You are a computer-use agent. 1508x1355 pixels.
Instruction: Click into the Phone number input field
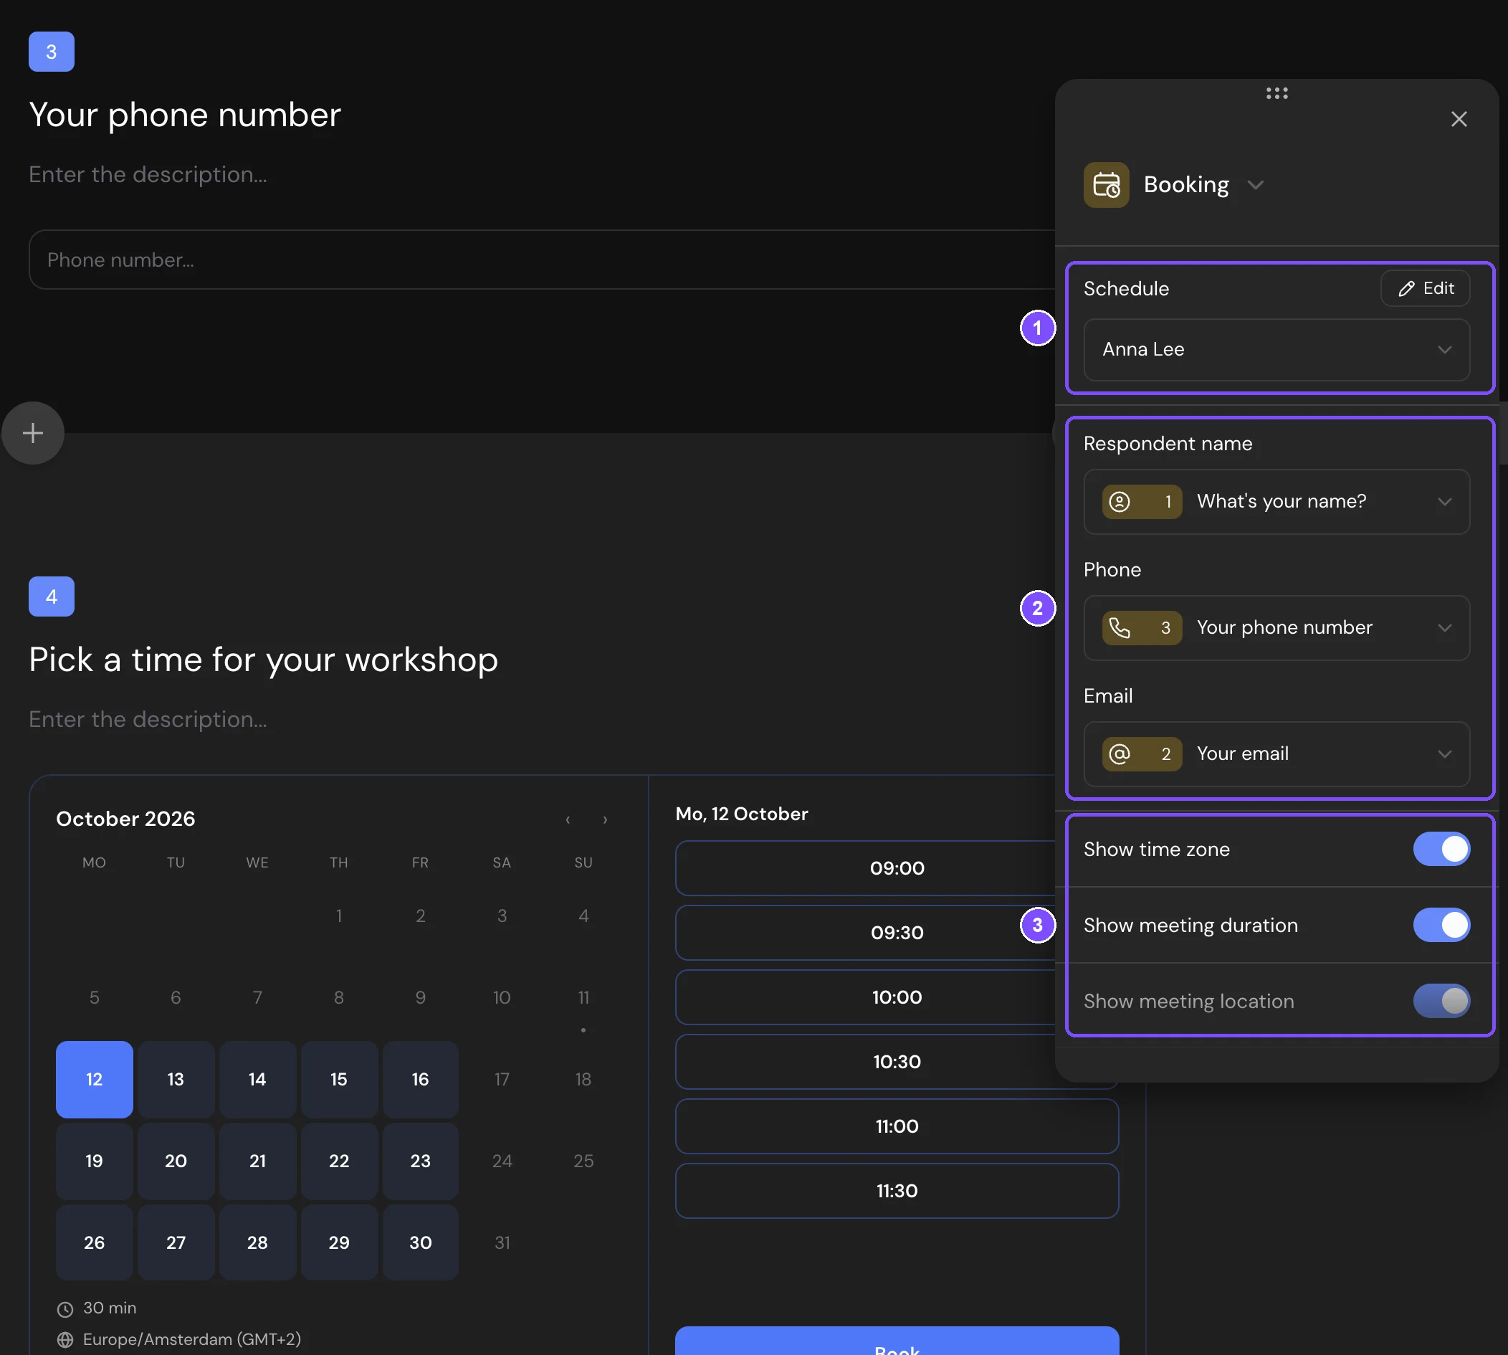pos(543,260)
